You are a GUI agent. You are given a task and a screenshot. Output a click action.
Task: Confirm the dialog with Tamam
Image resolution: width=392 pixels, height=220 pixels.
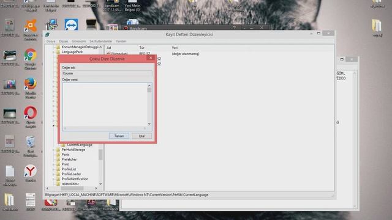tap(119, 136)
